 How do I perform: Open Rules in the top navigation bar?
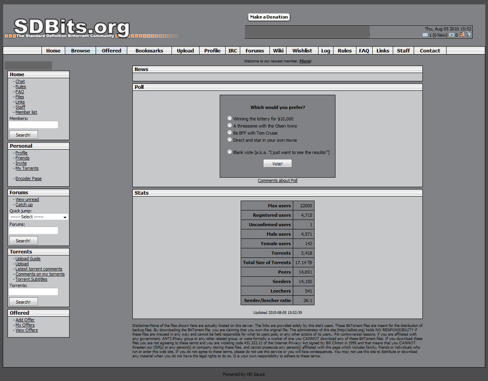click(345, 51)
